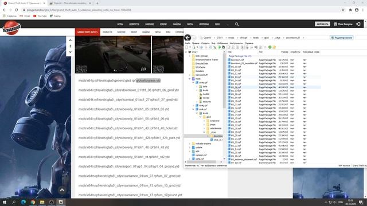Expand the update folder tree node
This screenshot has width=367, height=206.
pyautogui.click(x=190, y=148)
